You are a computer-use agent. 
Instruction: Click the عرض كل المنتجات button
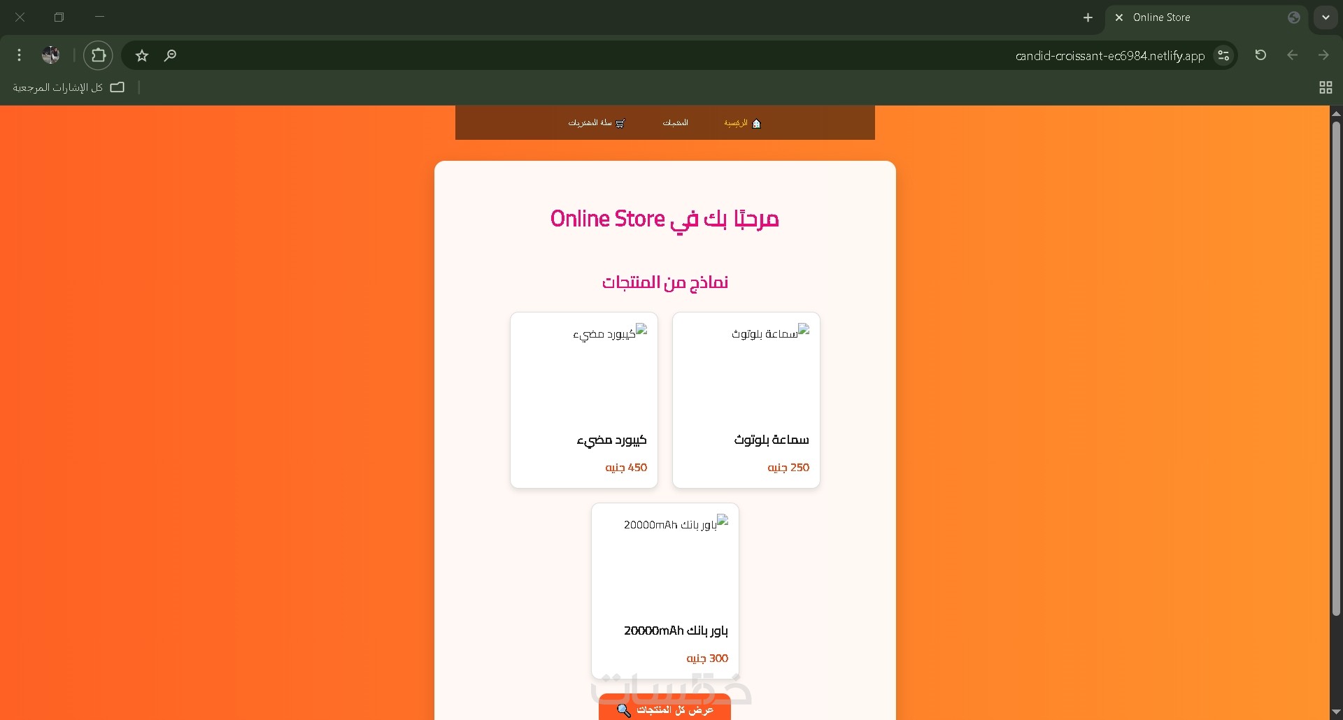tap(665, 708)
